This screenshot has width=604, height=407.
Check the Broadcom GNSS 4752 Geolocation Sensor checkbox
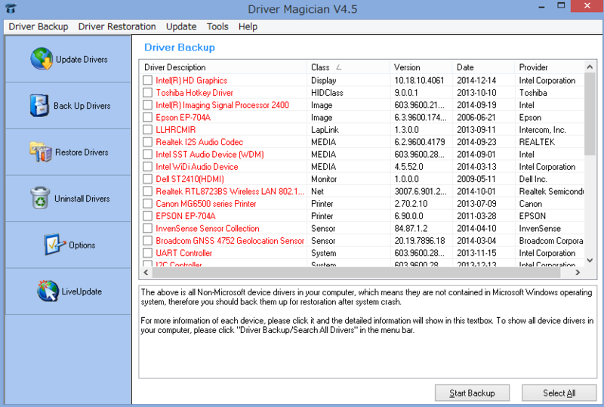click(x=147, y=240)
